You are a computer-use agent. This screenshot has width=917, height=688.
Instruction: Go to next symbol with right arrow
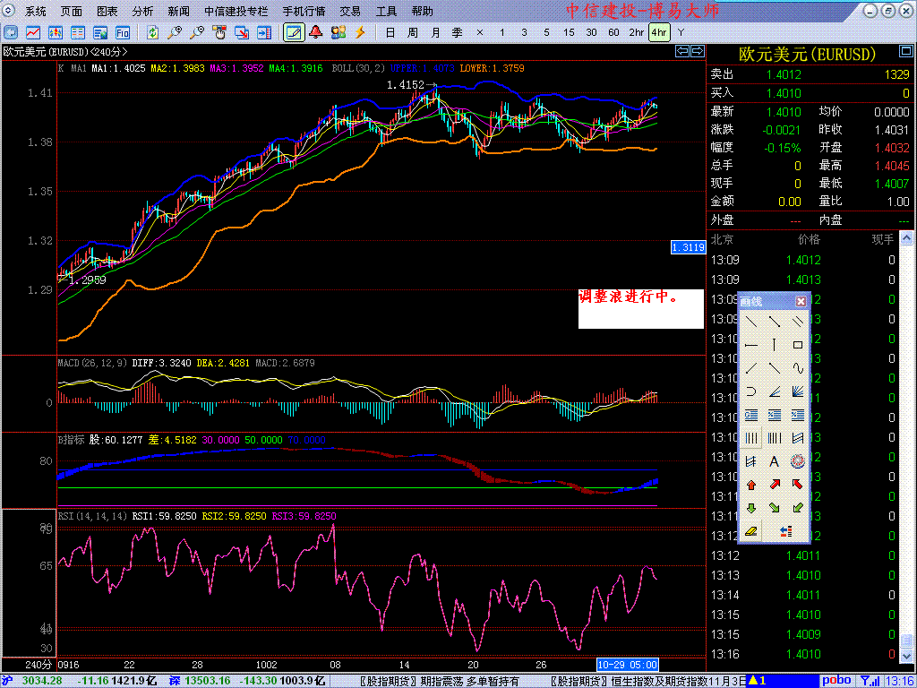tap(697, 51)
